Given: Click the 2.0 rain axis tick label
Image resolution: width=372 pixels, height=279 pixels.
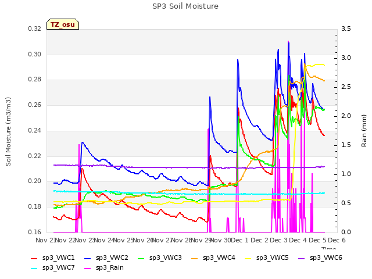Looking at the screenshot, I should coord(346,116).
